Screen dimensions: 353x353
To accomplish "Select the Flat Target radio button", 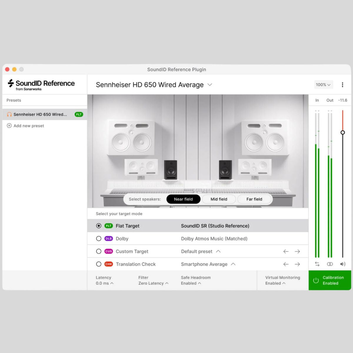I will [x=99, y=226].
